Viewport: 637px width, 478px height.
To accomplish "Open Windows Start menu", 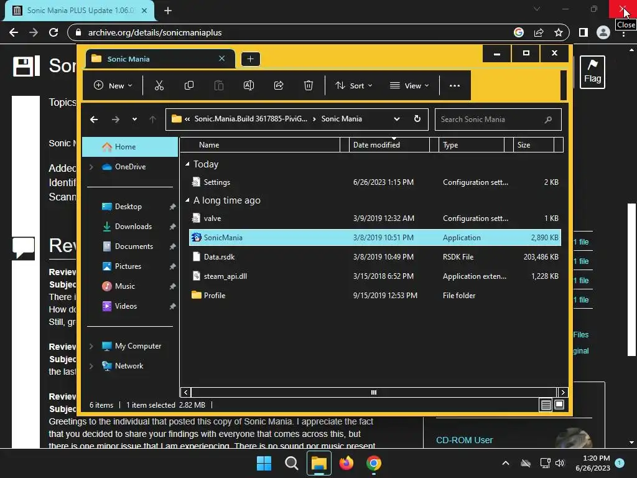I will click(264, 463).
